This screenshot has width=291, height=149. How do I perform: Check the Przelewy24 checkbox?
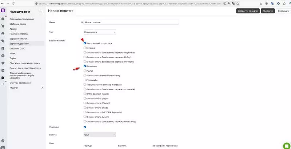pyautogui.click(x=85, y=80)
